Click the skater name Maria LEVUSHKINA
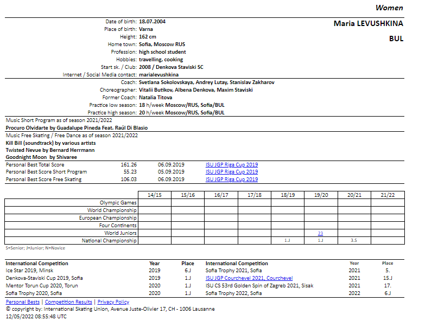Screen dimensions: 438x327 tap(368, 24)
